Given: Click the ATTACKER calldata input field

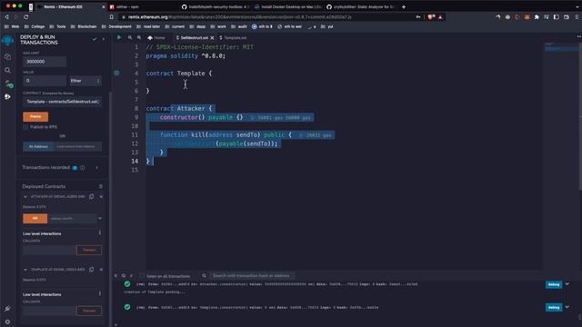Looking at the screenshot, I should (49, 251).
